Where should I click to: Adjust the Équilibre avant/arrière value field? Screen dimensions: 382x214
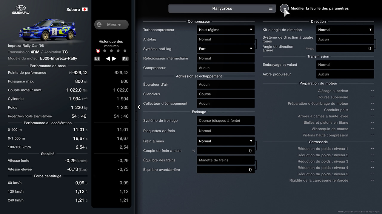[x=226, y=170]
